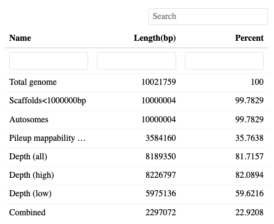The width and height of the screenshot is (274, 224).
Task: Click 99.7829 in the Autosomes row
Action: click(x=250, y=120)
